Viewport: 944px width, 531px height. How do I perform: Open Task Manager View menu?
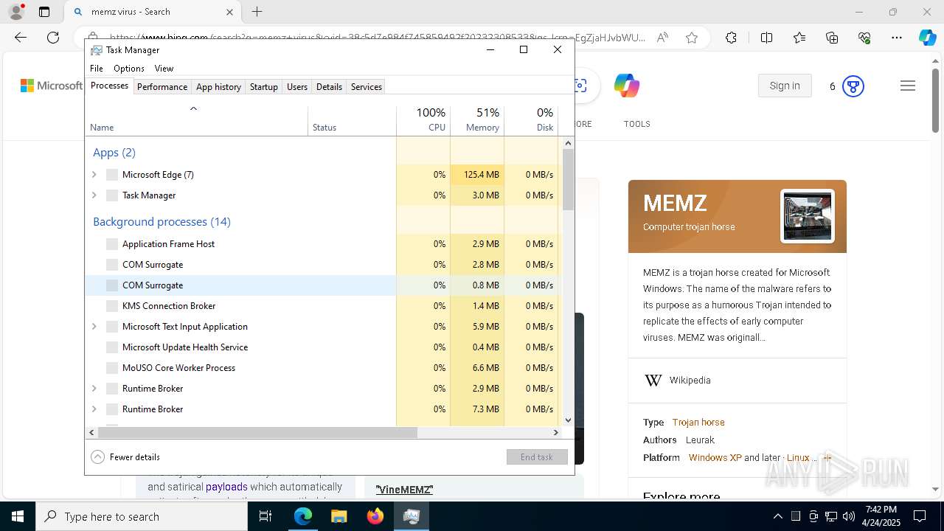(x=164, y=69)
